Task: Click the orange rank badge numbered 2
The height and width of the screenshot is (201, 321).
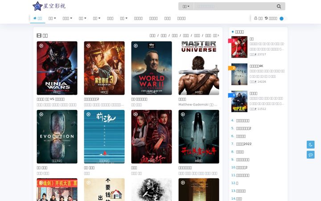Action: tap(232, 68)
